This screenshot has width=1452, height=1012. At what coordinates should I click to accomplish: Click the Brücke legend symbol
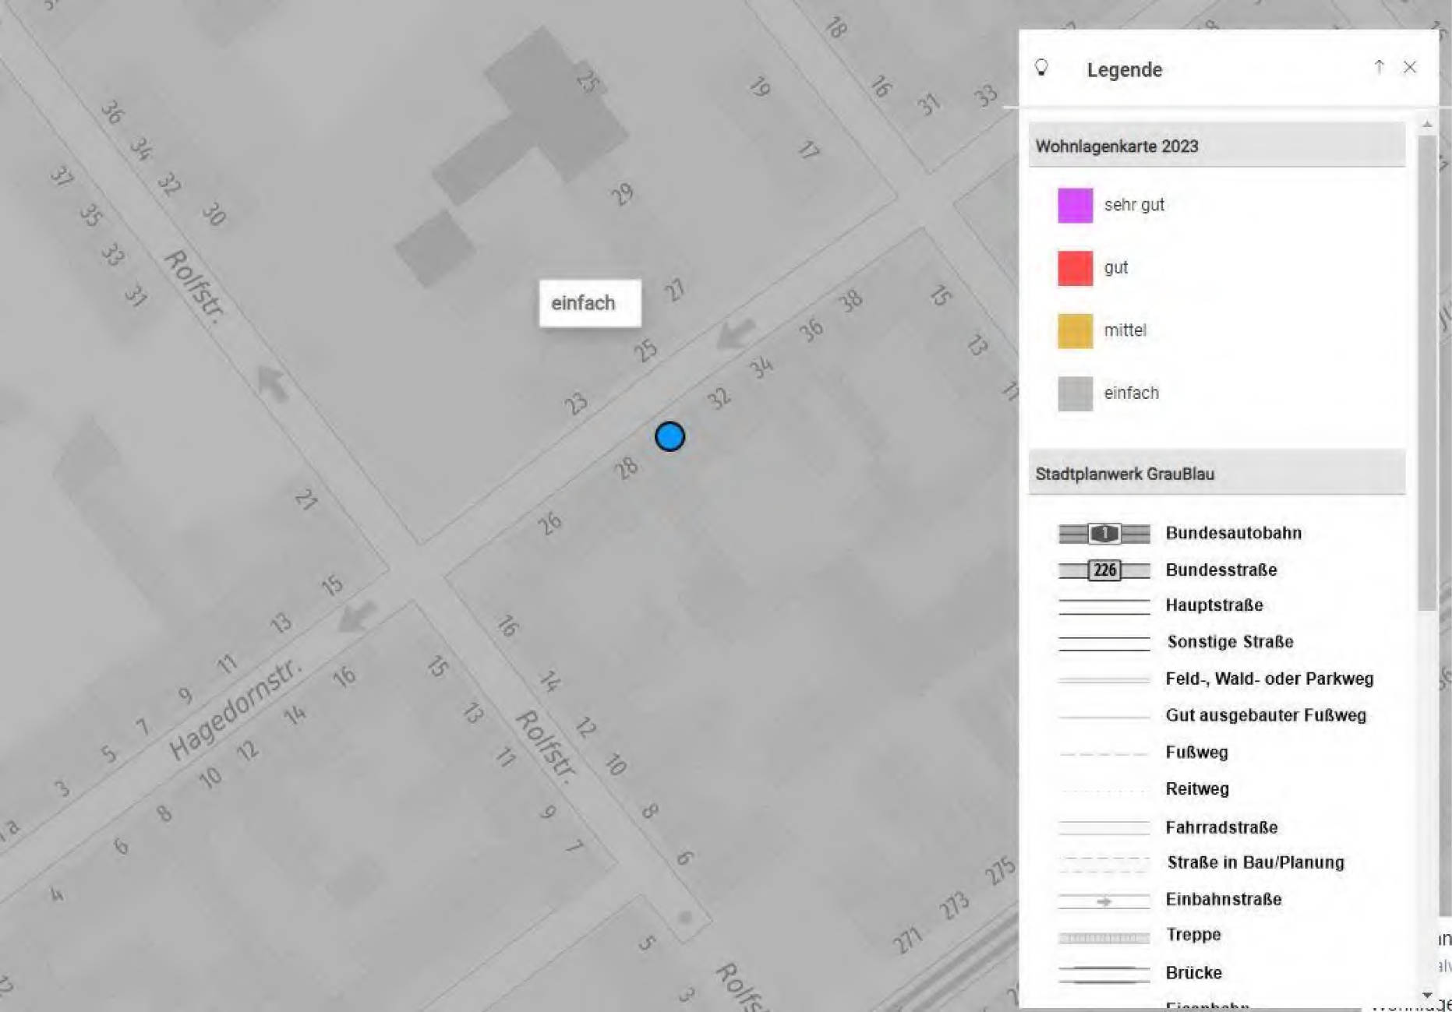coord(1104,973)
